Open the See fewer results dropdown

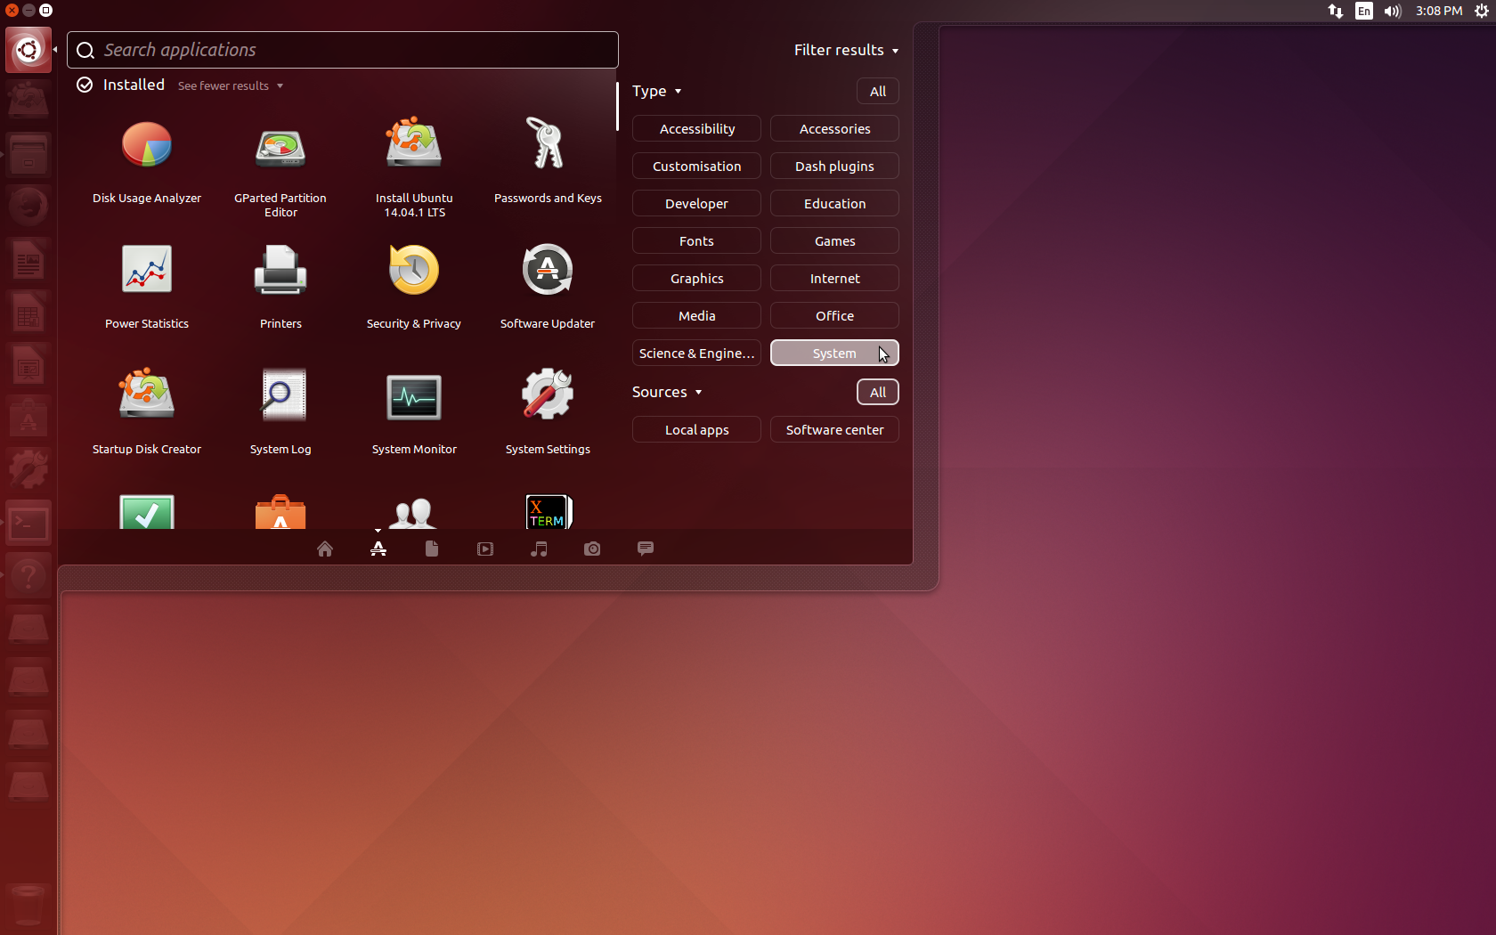(230, 85)
